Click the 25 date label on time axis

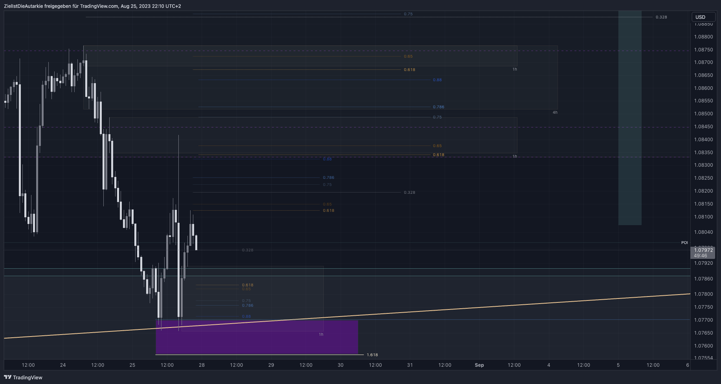point(132,365)
